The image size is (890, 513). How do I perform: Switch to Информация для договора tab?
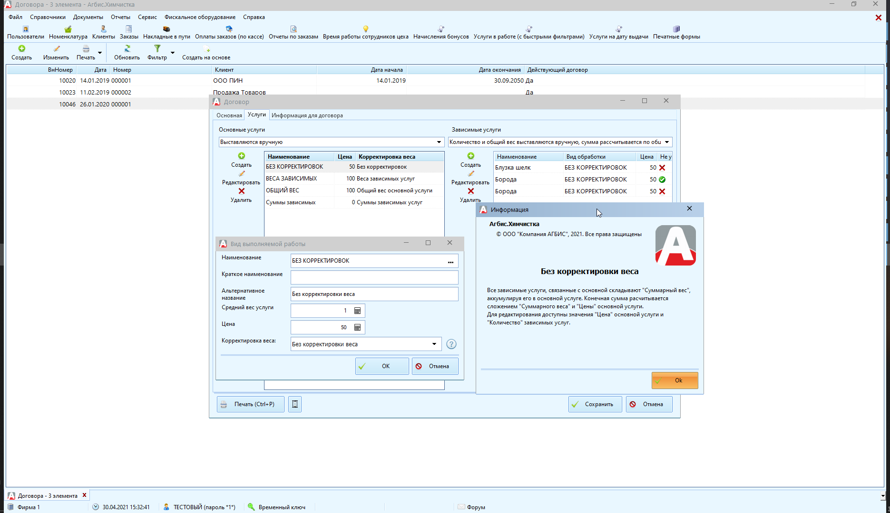(x=307, y=115)
